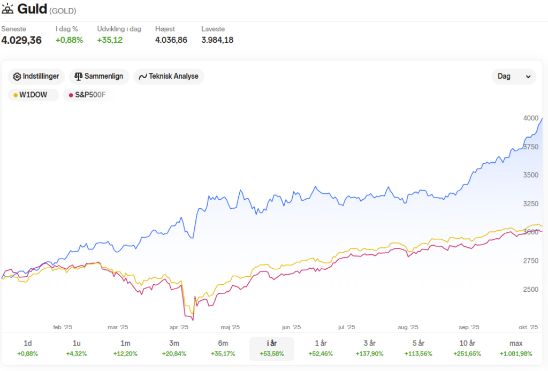Click the latest price 4.029,36
Image resolution: width=548 pixels, height=371 pixels.
point(21,40)
